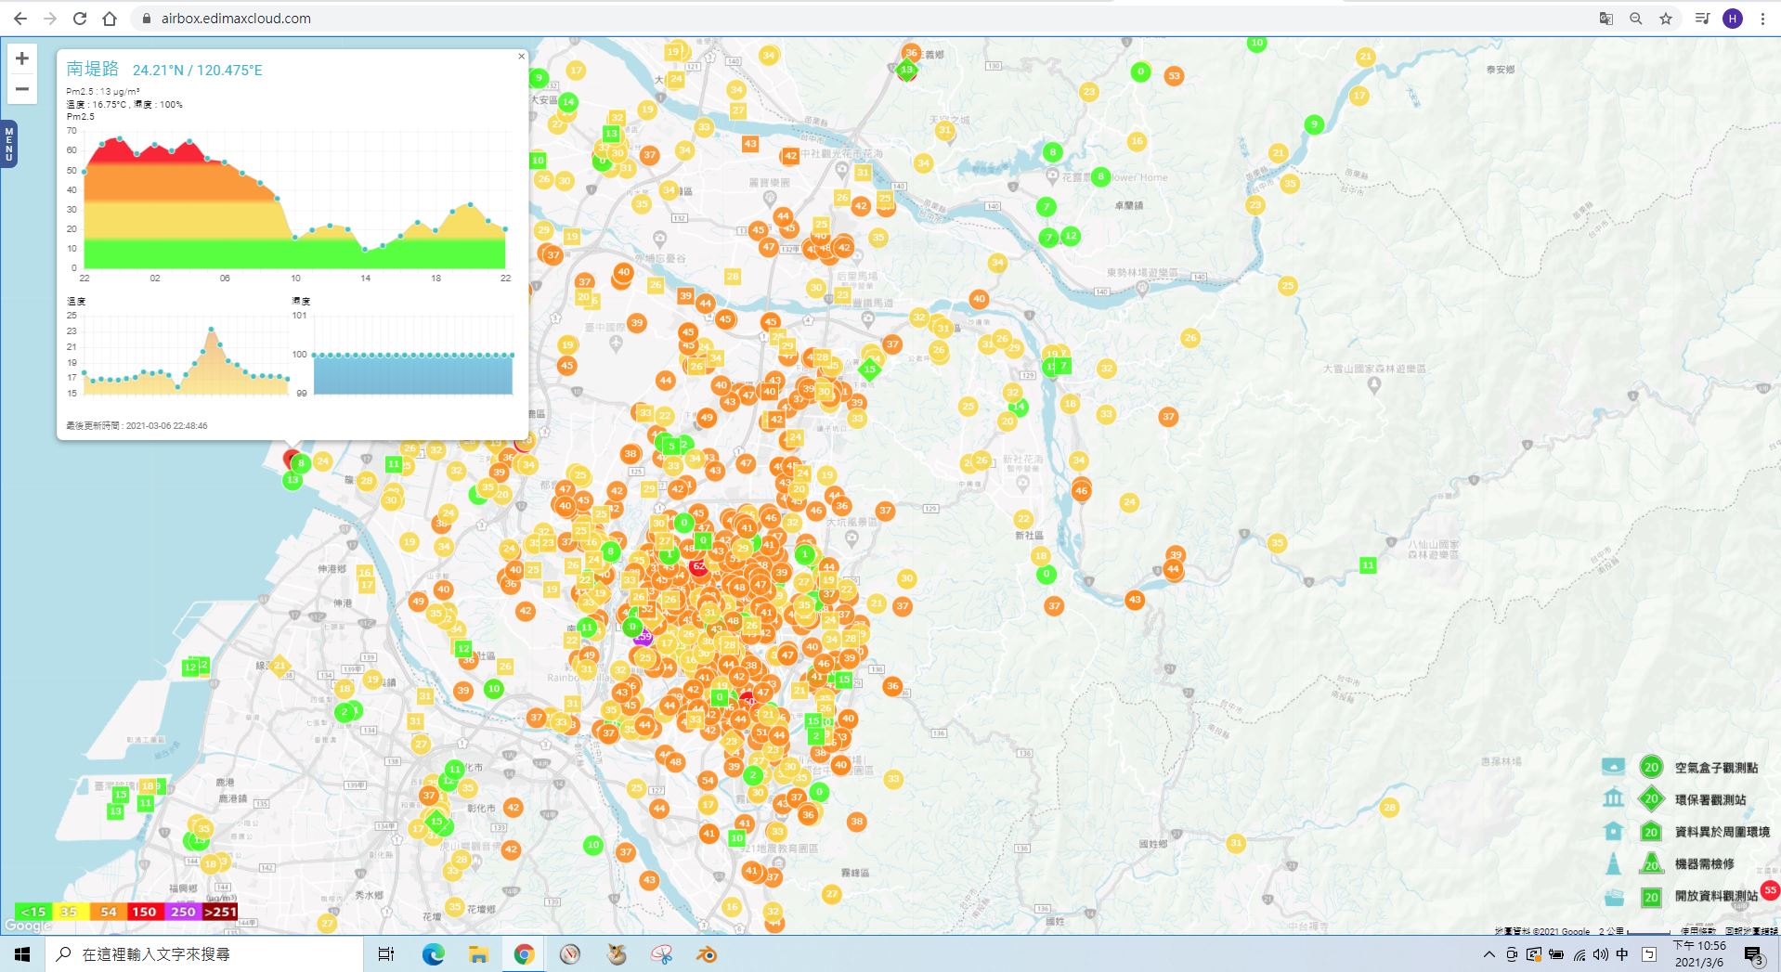This screenshot has width=1781, height=972.
Task: Open Task View on taskbar
Action: pyautogui.click(x=386, y=954)
